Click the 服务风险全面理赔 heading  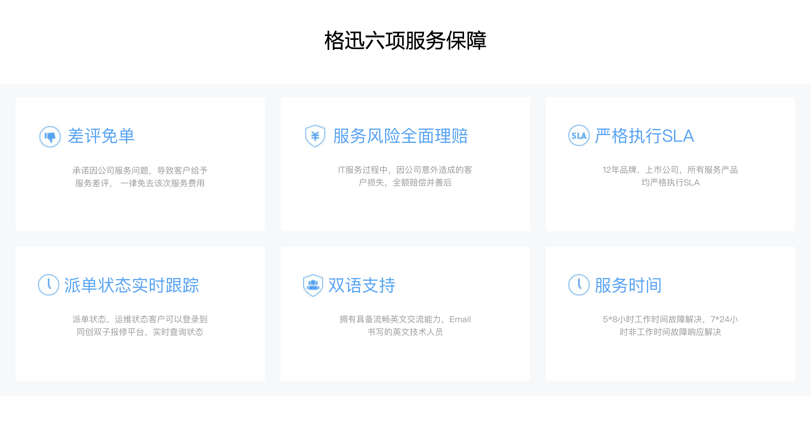click(400, 136)
